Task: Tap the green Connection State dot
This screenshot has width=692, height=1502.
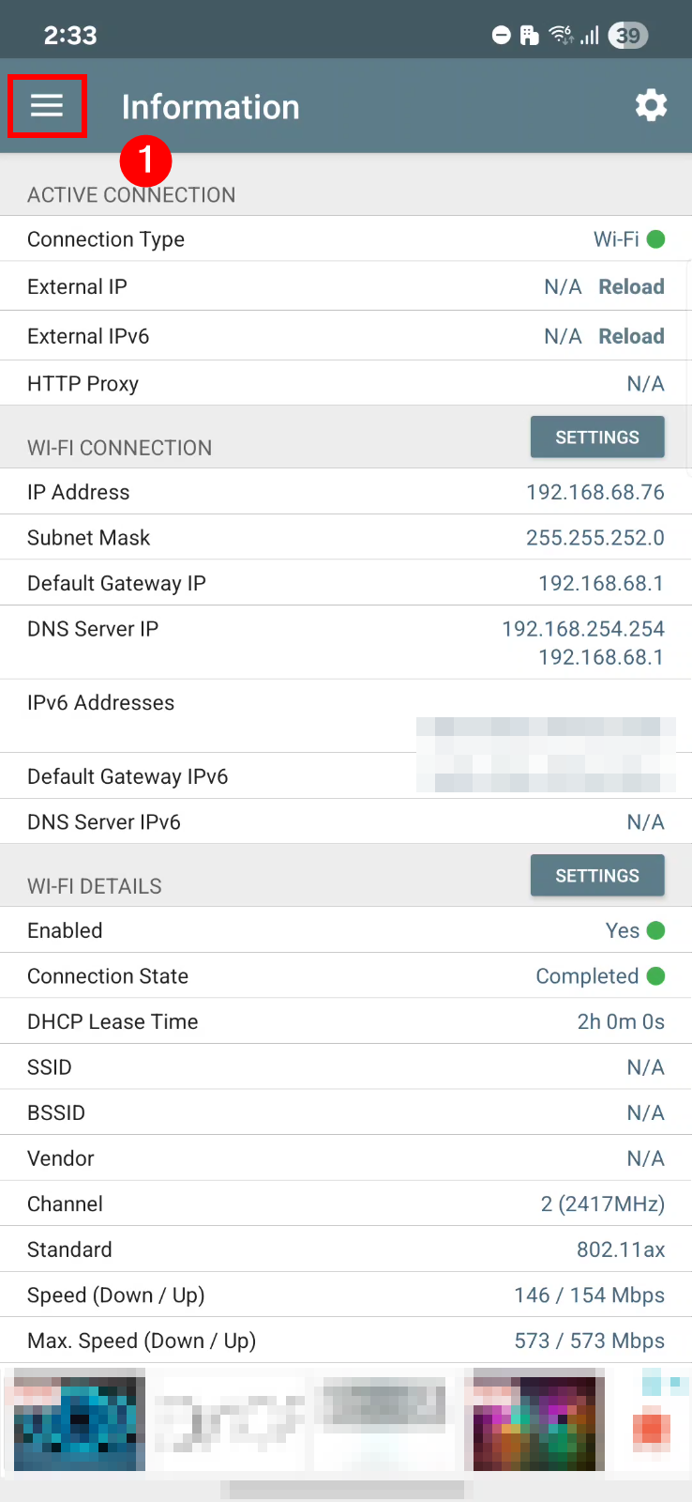Action: [656, 976]
